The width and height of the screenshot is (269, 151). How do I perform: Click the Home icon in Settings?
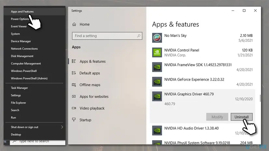tap(74, 24)
